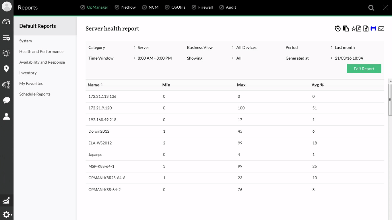Image resolution: width=392 pixels, height=220 pixels.
Task: Export report as PDF
Action: coord(359,29)
